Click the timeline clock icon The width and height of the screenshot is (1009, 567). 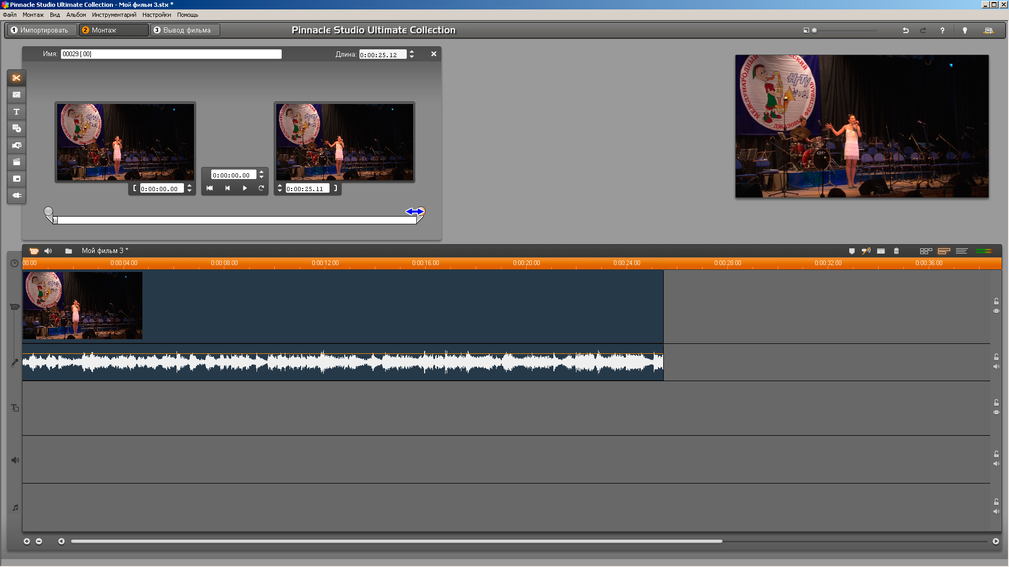pos(15,264)
